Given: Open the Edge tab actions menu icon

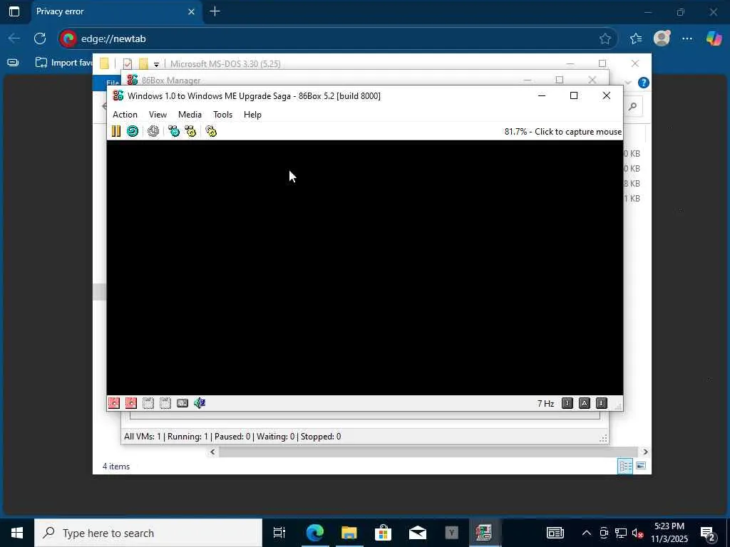Looking at the screenshot, I should point(14,11).
